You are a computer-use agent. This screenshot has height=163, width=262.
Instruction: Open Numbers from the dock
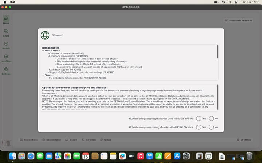(159, 156)
